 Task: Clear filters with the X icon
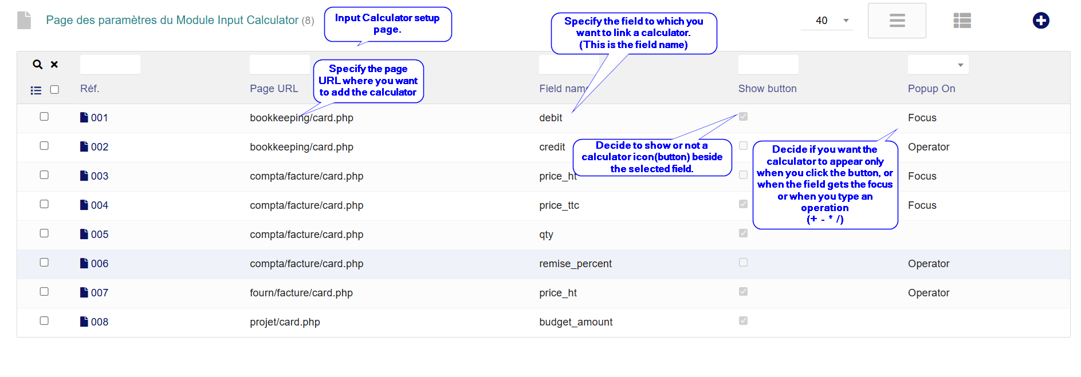coord(54,65)
